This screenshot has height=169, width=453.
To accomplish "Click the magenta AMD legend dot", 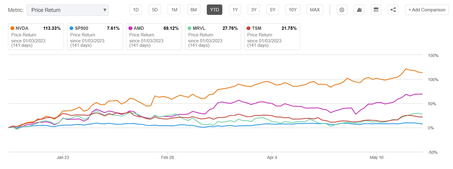I will [131, 28].
